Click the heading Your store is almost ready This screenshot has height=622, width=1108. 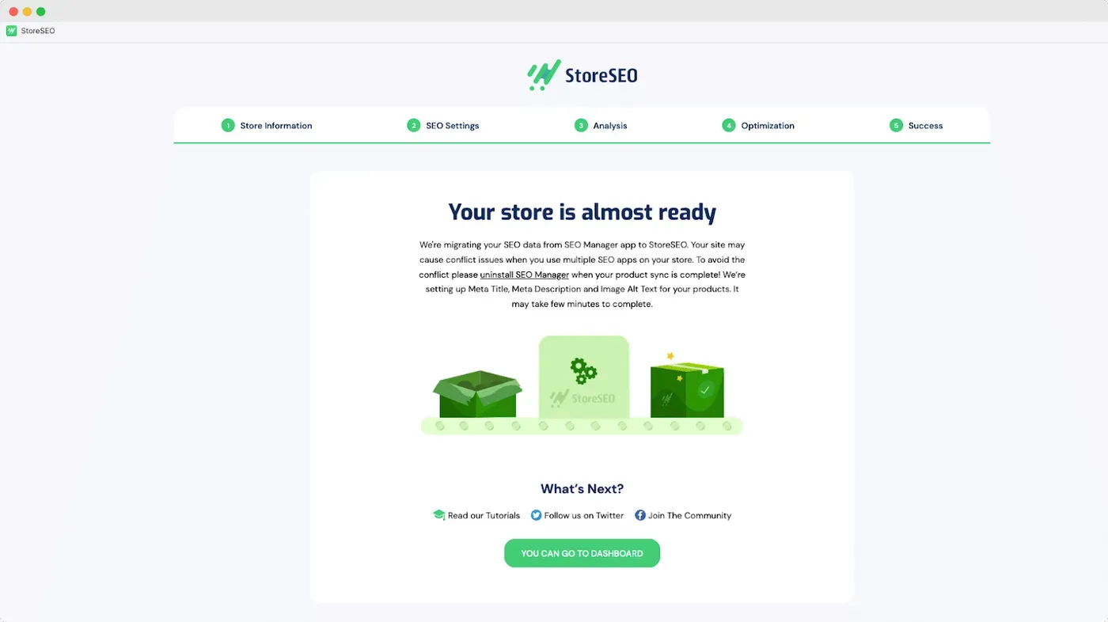coord(582,212)
